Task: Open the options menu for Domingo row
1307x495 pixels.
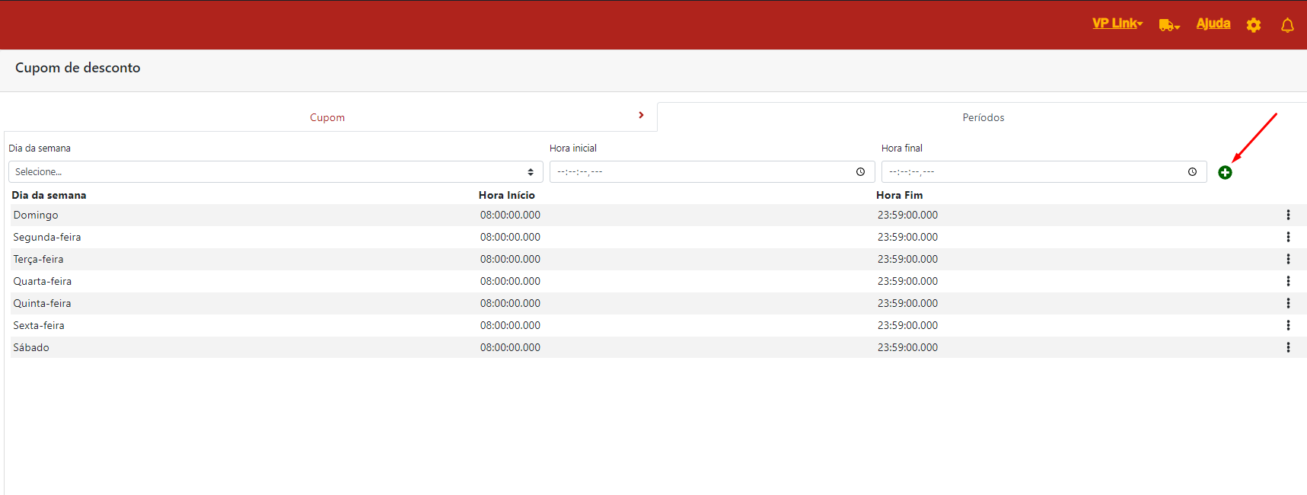Action: click(x=1288, y=216)
